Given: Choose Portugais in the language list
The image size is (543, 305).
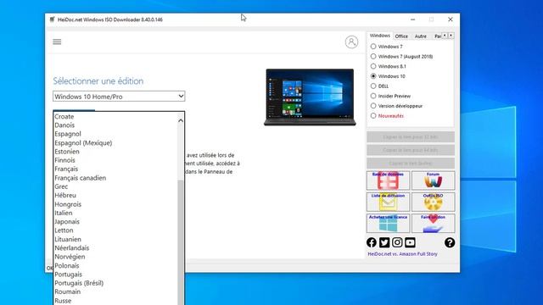Looking at the screenshot, I should point(115,274).
